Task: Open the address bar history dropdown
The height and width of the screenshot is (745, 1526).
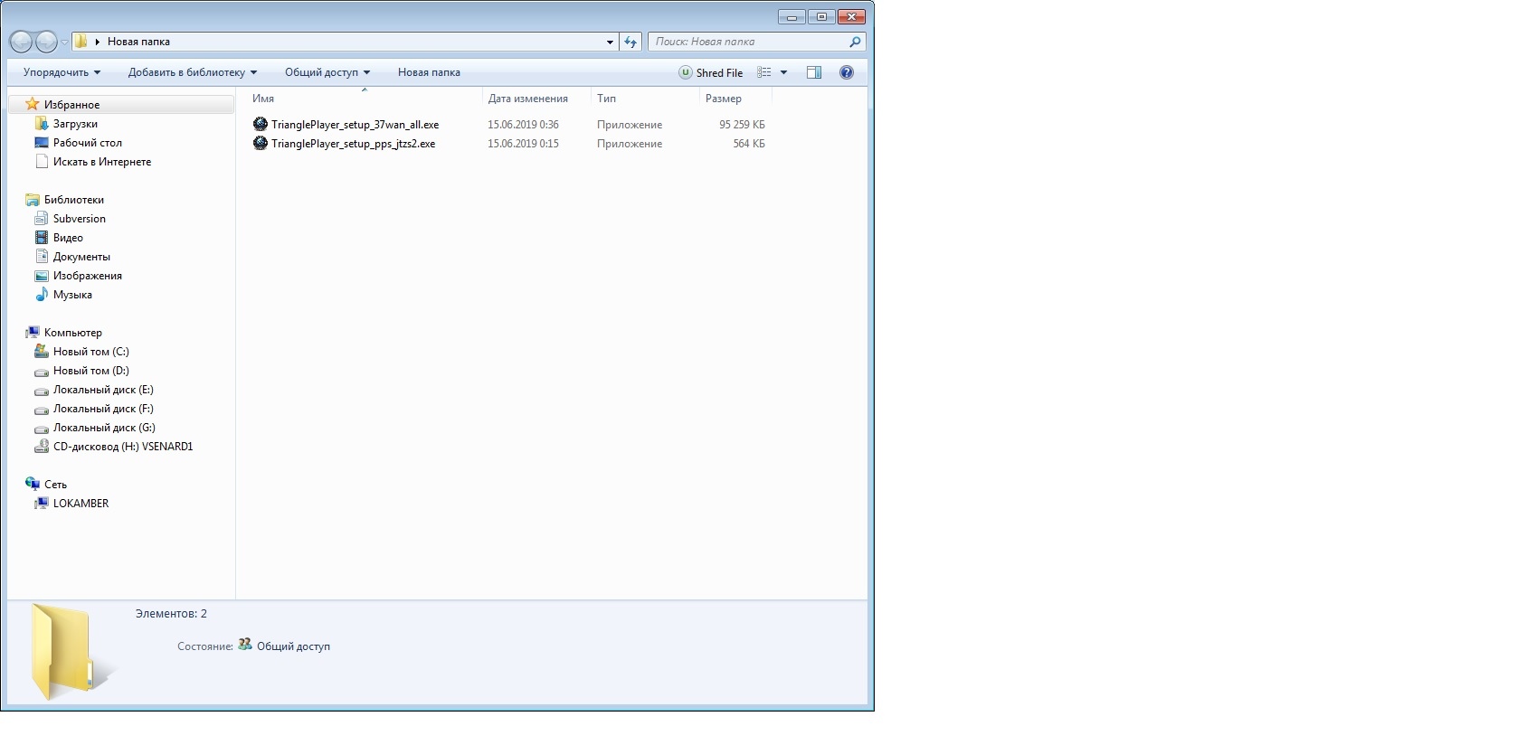Action: (610, 42)
